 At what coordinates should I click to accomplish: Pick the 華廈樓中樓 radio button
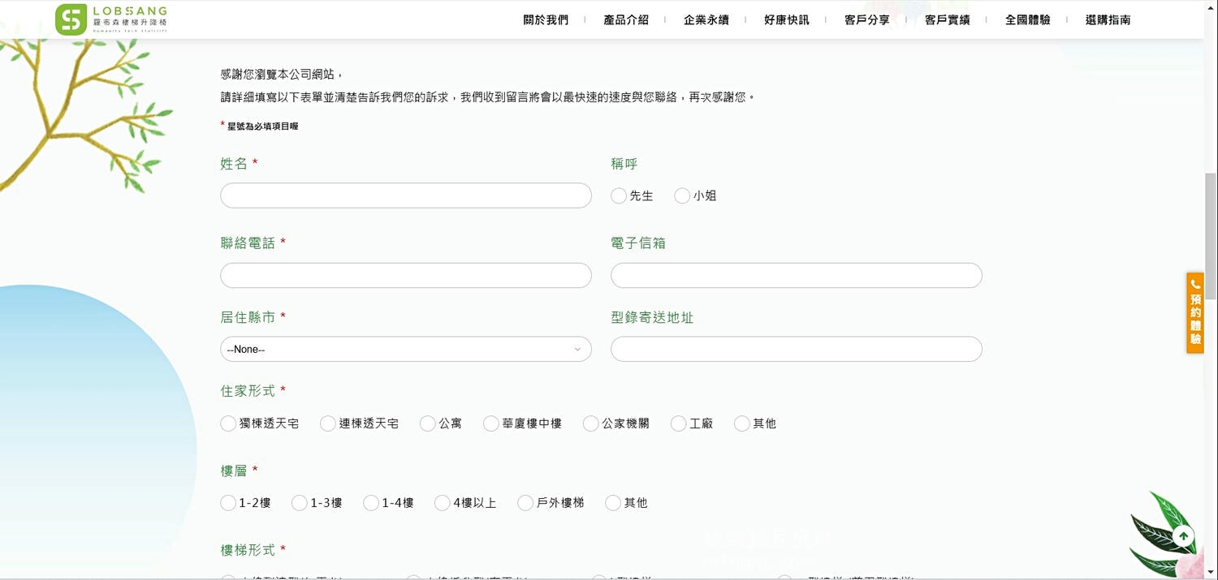[x=491, y=423]
